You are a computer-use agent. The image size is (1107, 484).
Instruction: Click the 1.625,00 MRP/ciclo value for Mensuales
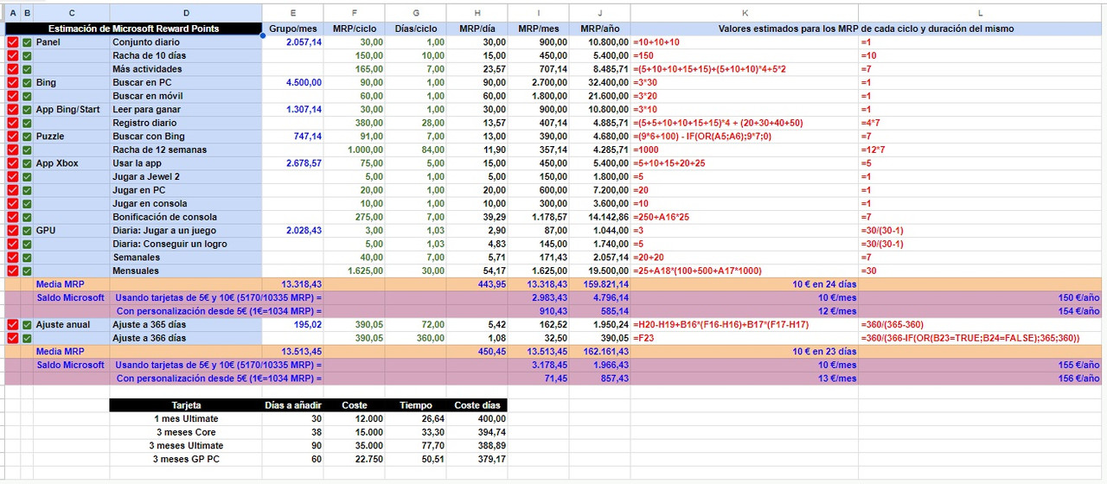[355, 271]
